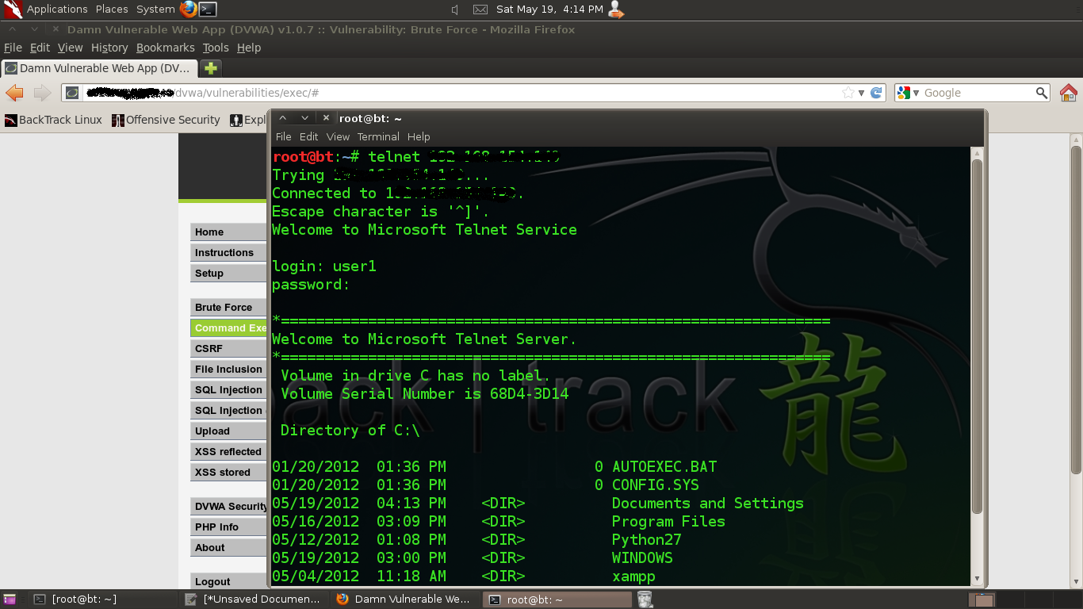Open the Google search engine dropdown
Screen dimensions: 1083x609
(x=908, y=93)
